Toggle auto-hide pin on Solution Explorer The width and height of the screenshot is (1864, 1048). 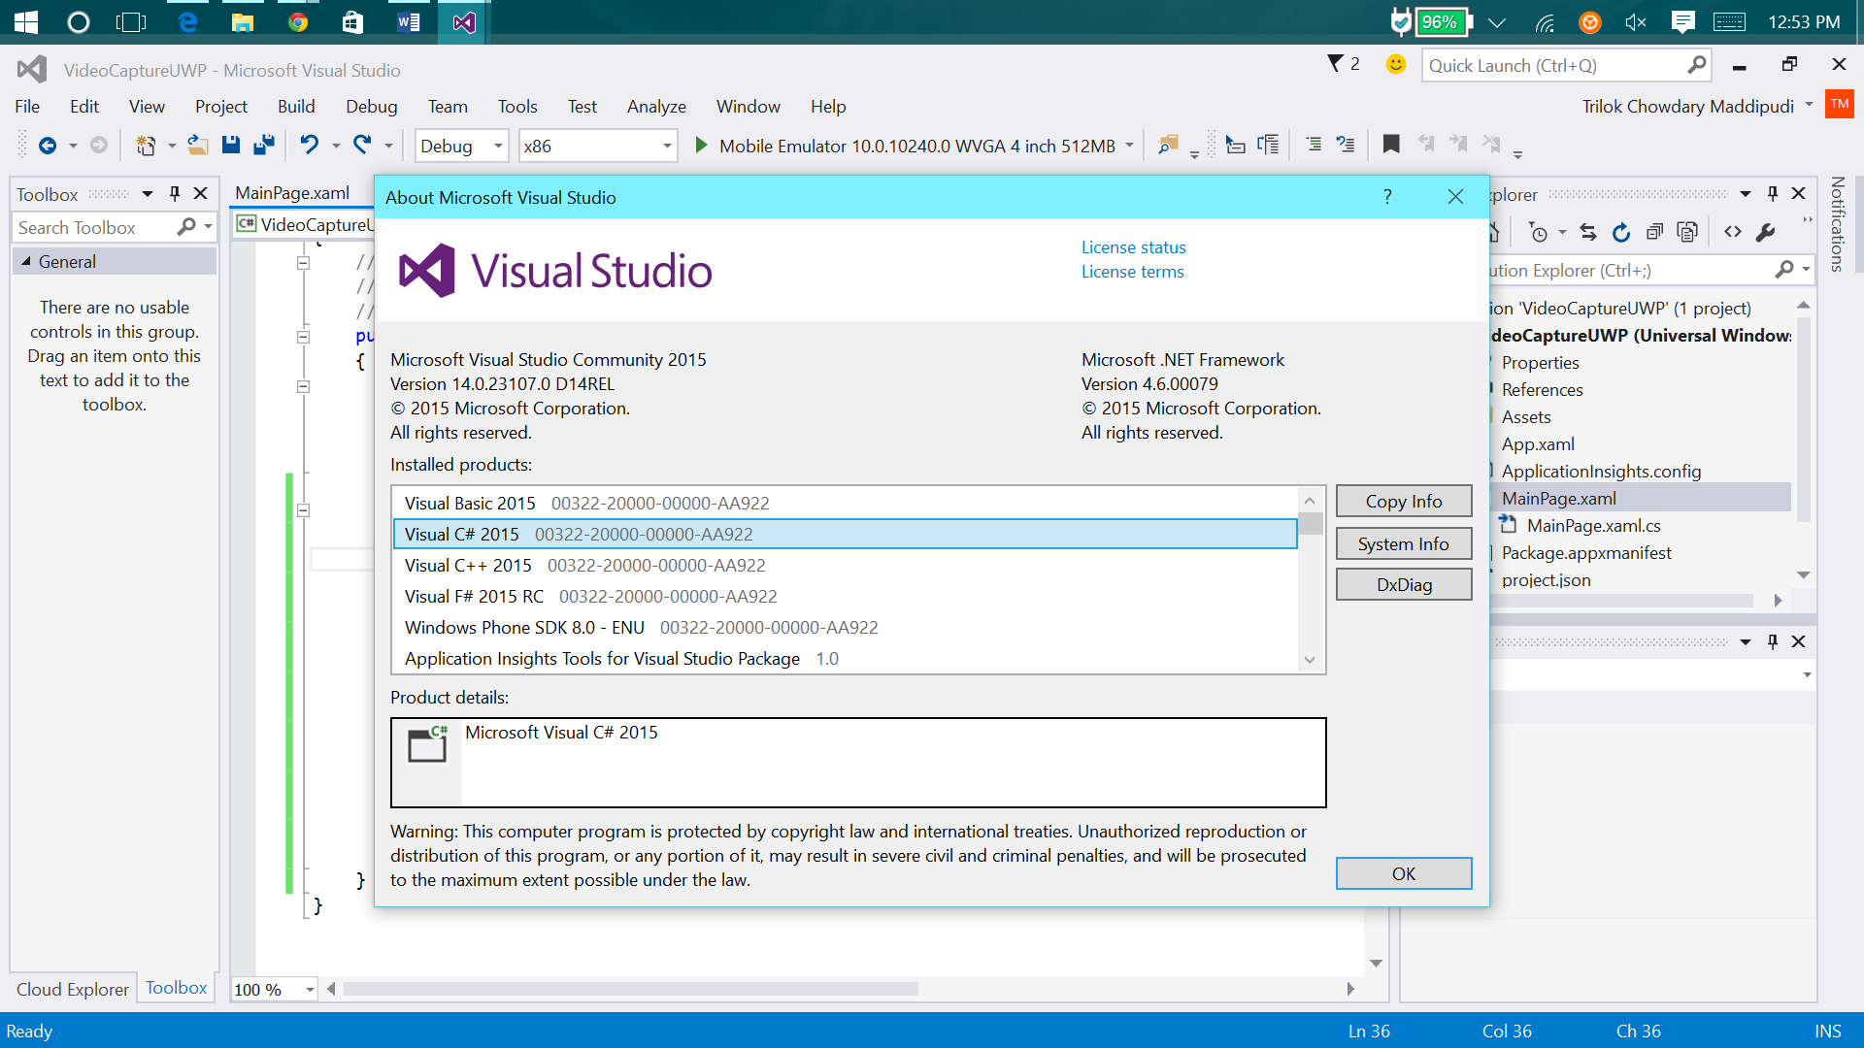1772,194
